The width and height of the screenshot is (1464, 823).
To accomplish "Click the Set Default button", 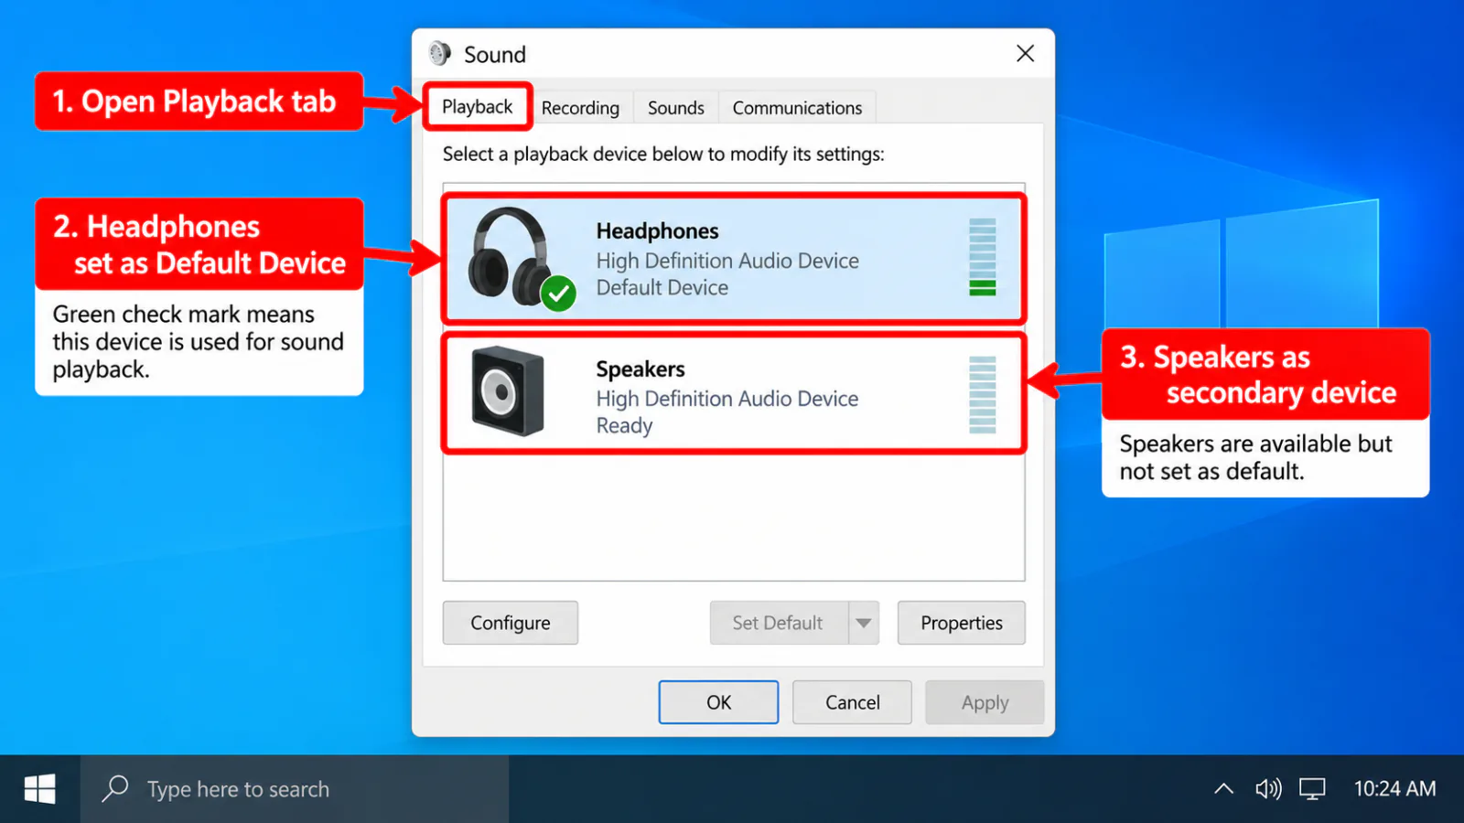I will (x=779, y=623).
